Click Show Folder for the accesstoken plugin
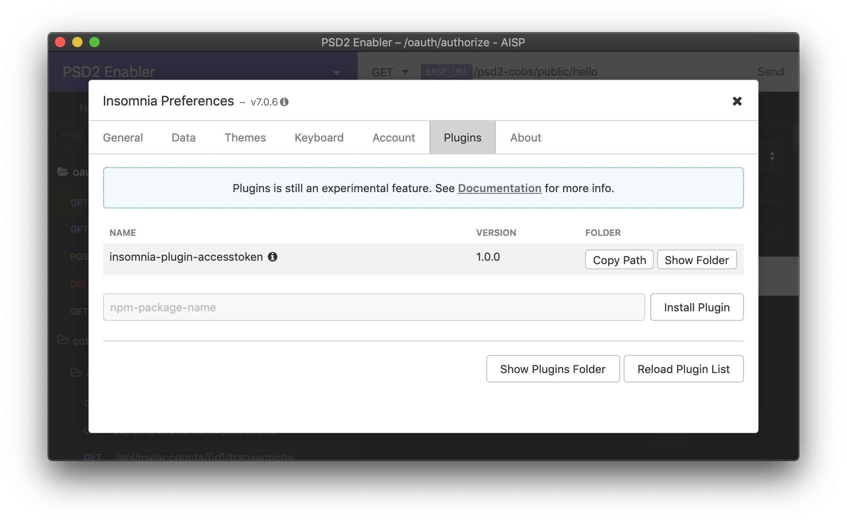Image resolution: width=847 pixels, height=524 pixels. coord(697,260)
